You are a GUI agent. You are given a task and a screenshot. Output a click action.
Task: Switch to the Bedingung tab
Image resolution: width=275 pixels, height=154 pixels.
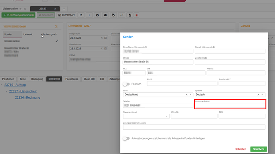(37, 79)
